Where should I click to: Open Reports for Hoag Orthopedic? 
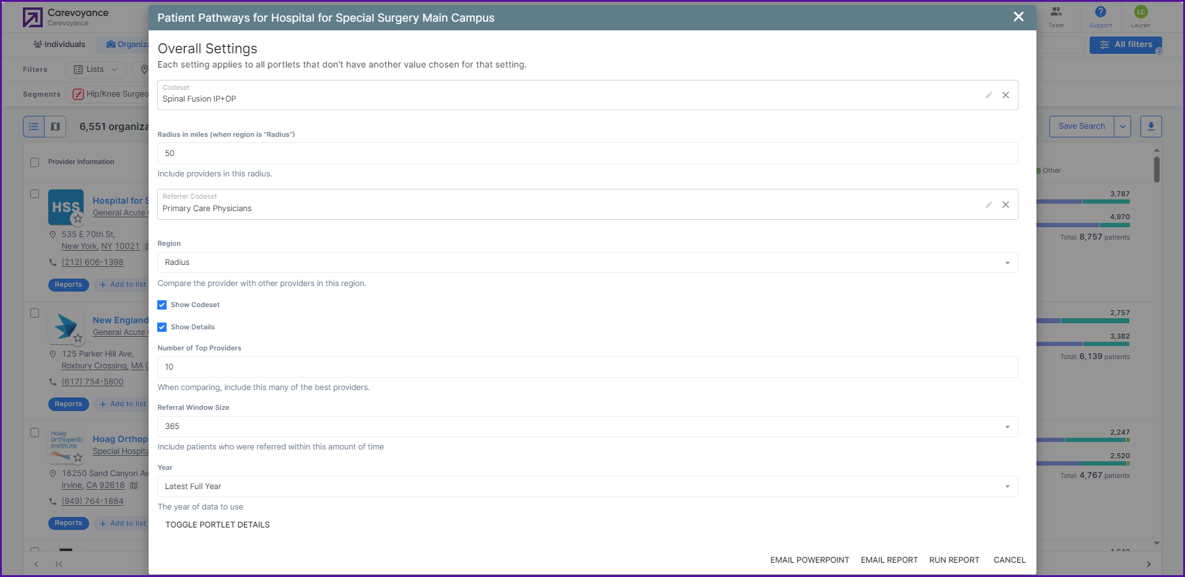pos(68,523)
